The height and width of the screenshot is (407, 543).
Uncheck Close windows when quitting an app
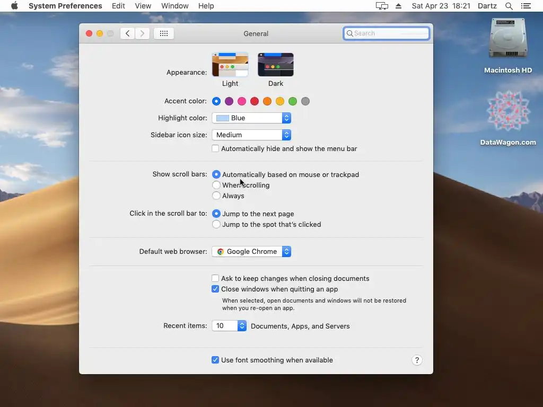coord(215,289)
